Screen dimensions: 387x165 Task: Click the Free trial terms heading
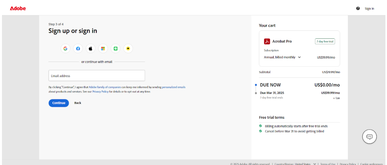[272, 117]
